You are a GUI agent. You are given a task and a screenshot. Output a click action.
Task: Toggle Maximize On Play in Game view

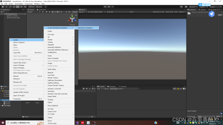[158, 12]
